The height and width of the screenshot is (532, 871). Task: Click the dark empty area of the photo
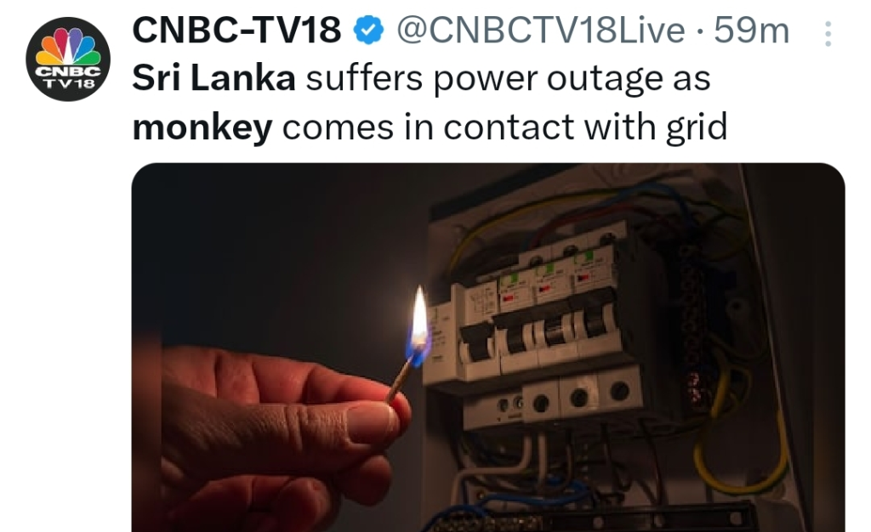tap(272, 255)
